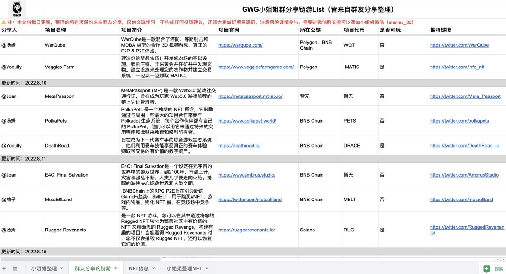The height and width of the screenshot is (274, 506).
Task: Open the all sheets list icon
Action: [15, 268]
